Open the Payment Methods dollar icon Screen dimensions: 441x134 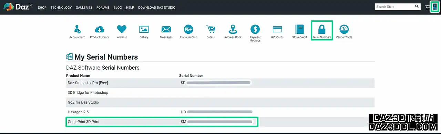click(x=255, y=29)
